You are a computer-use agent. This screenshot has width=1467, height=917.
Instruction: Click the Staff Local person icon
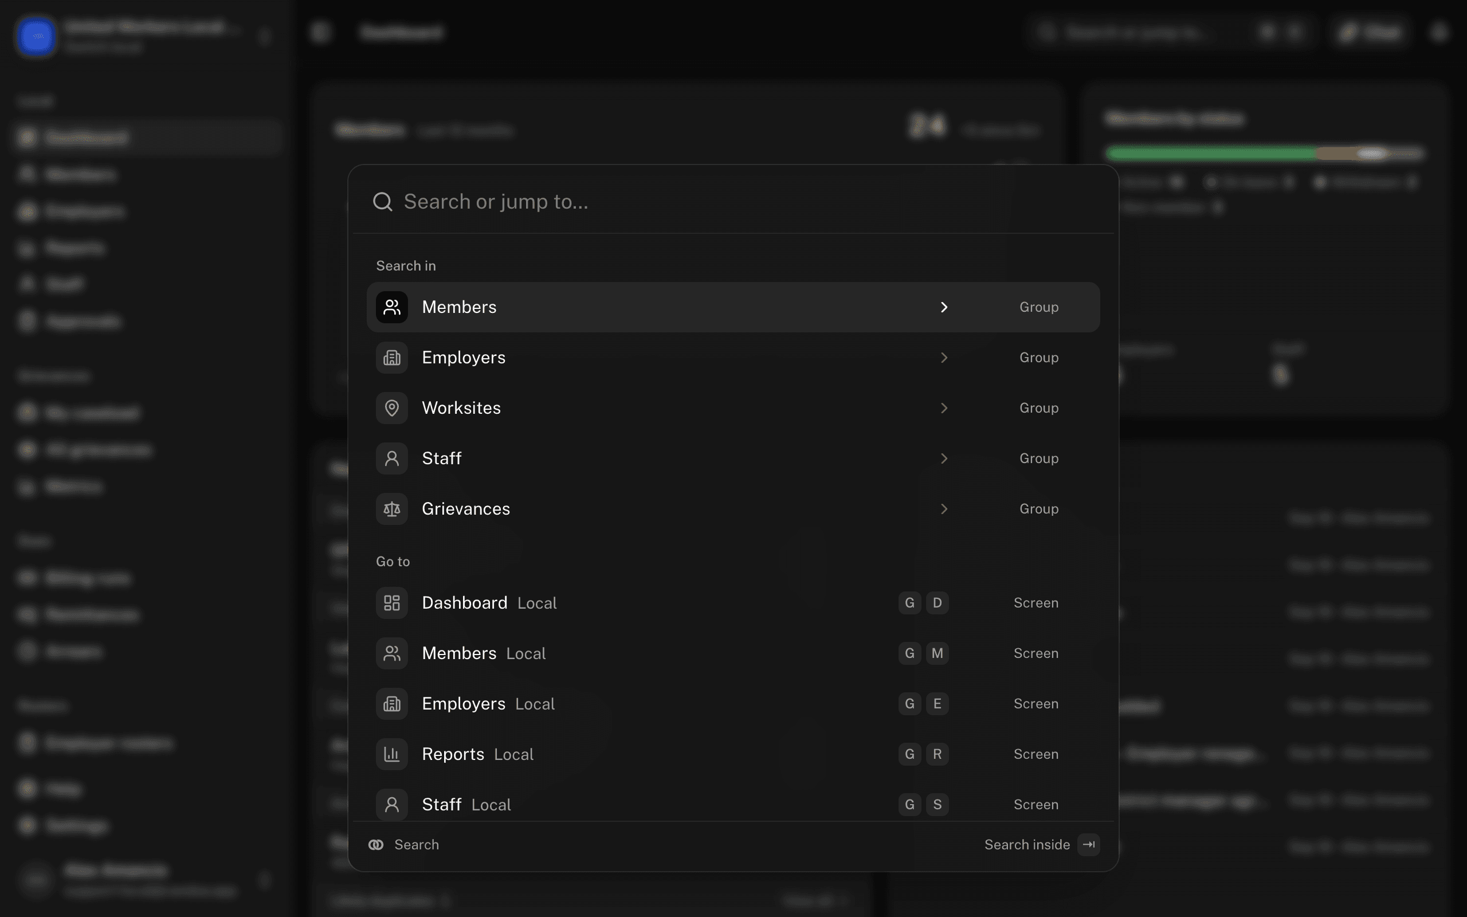[391, 804]
